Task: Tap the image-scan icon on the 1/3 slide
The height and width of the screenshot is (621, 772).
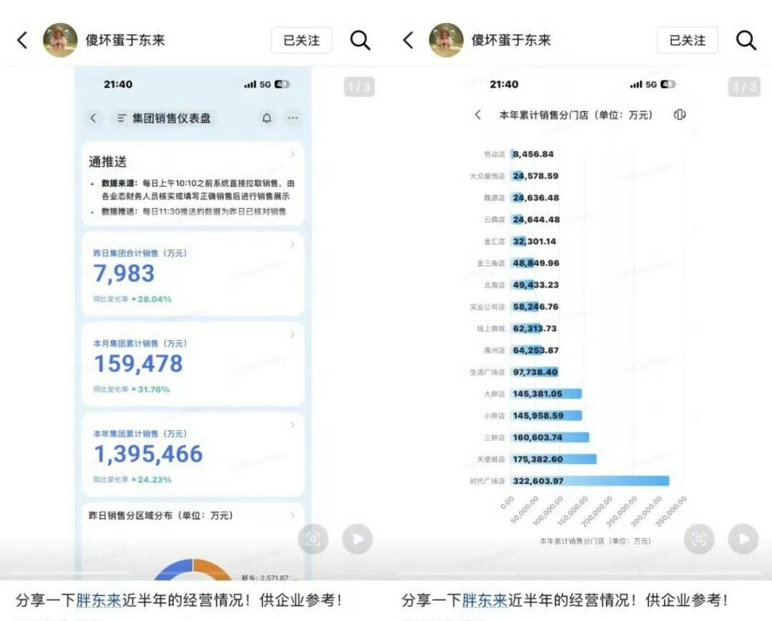Action: (313, 539)
